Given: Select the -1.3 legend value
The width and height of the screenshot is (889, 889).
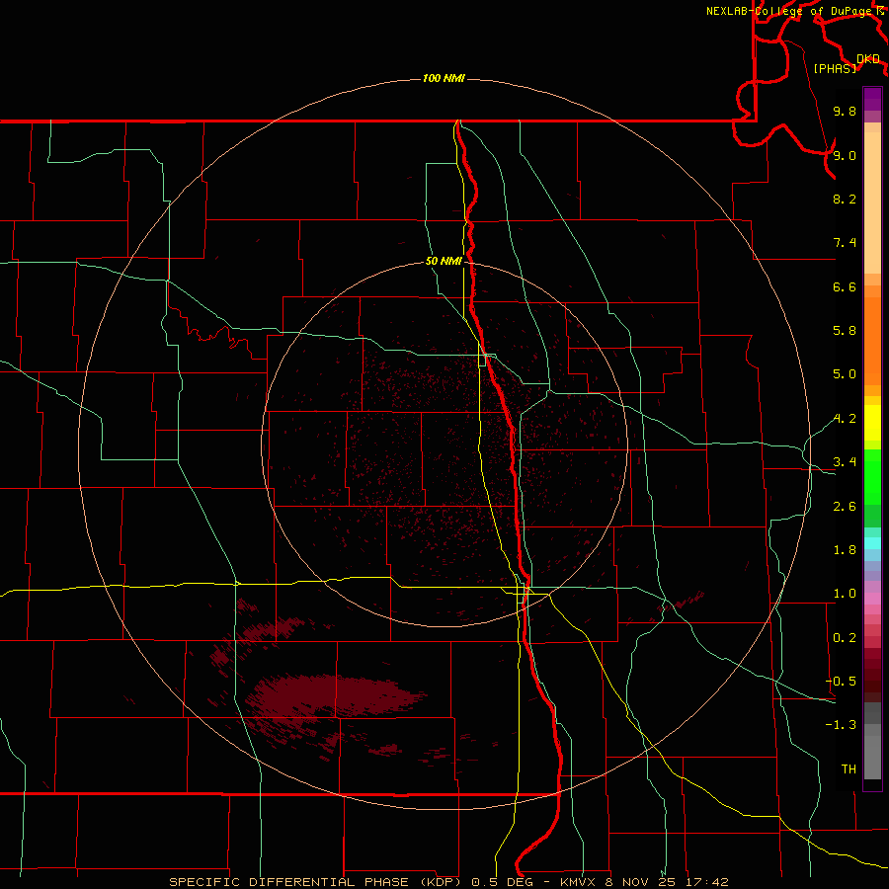Looking at the screenshot, I should coord(841,725).
